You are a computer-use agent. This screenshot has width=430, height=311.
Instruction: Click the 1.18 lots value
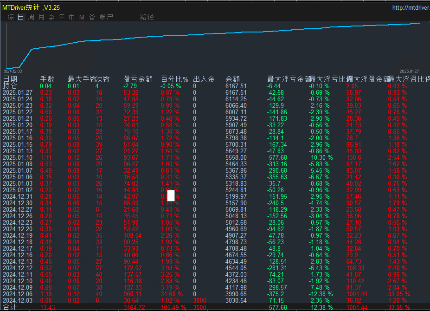pos(46,294)
